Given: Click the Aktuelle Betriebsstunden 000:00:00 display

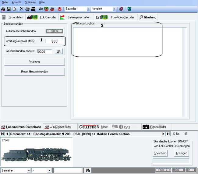Looking at the screenshot, I should (55, 31).
